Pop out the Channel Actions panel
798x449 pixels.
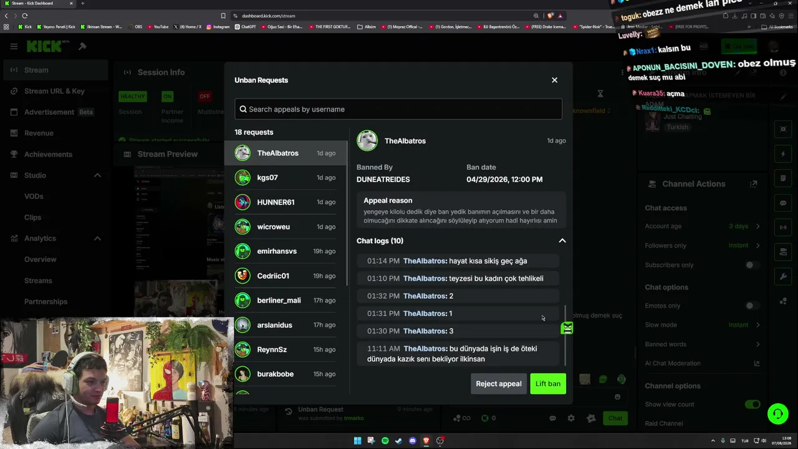point(754,184)
